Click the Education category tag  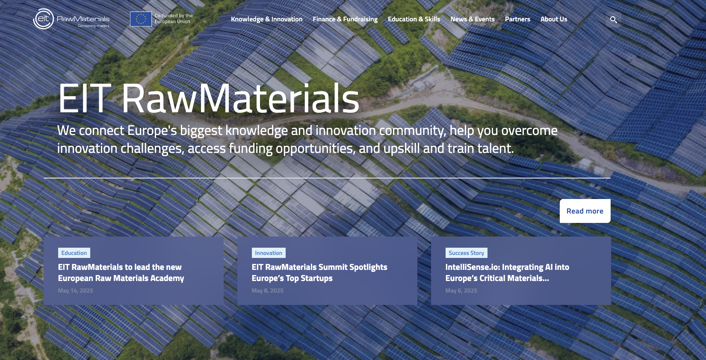(x=74, y=253)
